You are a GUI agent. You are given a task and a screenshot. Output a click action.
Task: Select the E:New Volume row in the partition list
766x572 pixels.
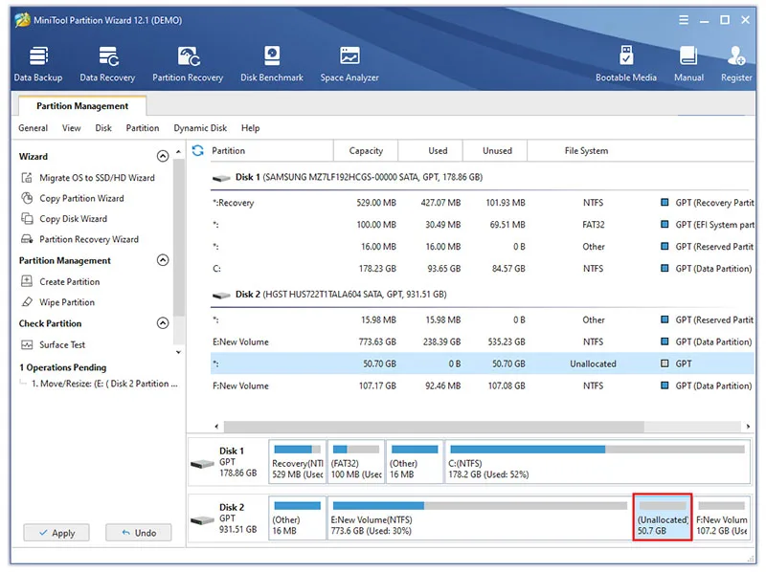pyautogui.click(x=482, y=341)
